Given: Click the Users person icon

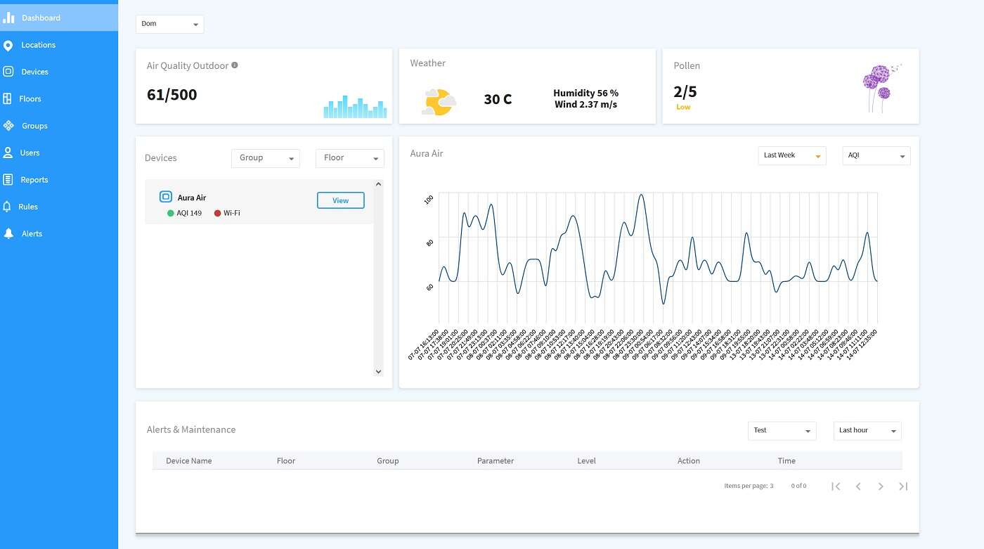Looking at the screenshot, I should [x=8, y=153].
